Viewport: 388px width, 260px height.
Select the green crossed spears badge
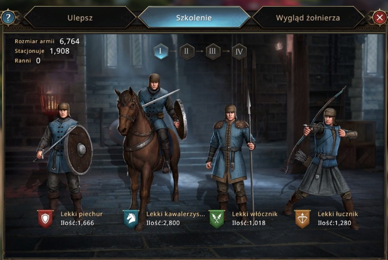(216, 219)
